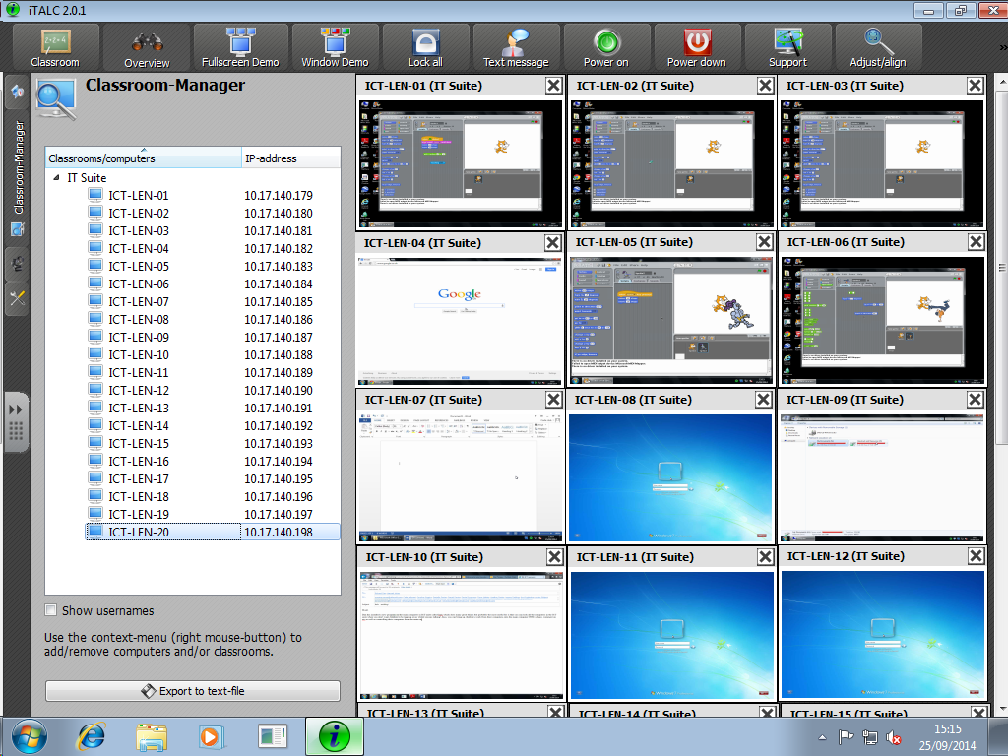
Task: Open the Classroom toolbar button
Action: [x=55, y=47]
